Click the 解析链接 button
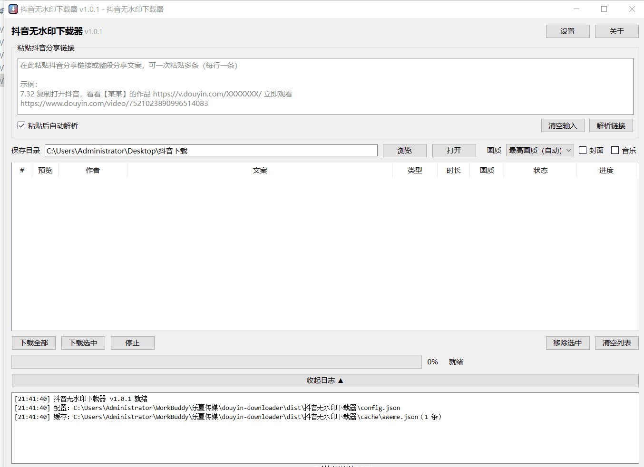The height and width of the screenshot is (467, 644). pos(611,125)
